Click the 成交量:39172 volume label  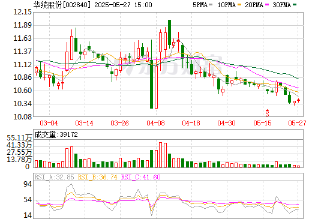tap(56, 134)
